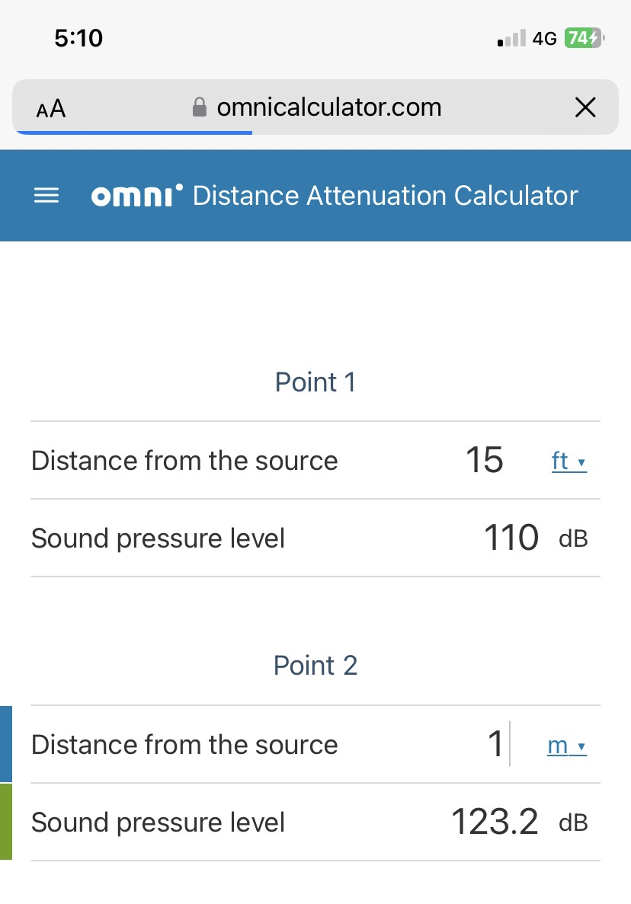Tap the Point 1 section heading
Screen dimensions: 631x904
click(315, 382)
